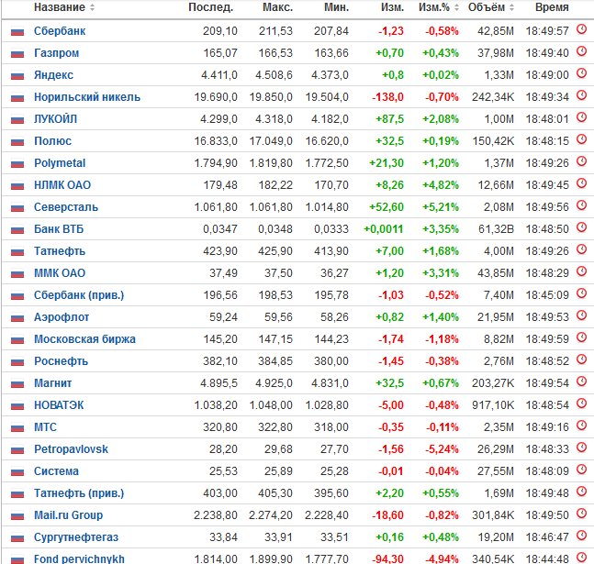Viewport: 594px width, 564px height.
Task: Click the Макс. column header
Action: pos(277,7)
